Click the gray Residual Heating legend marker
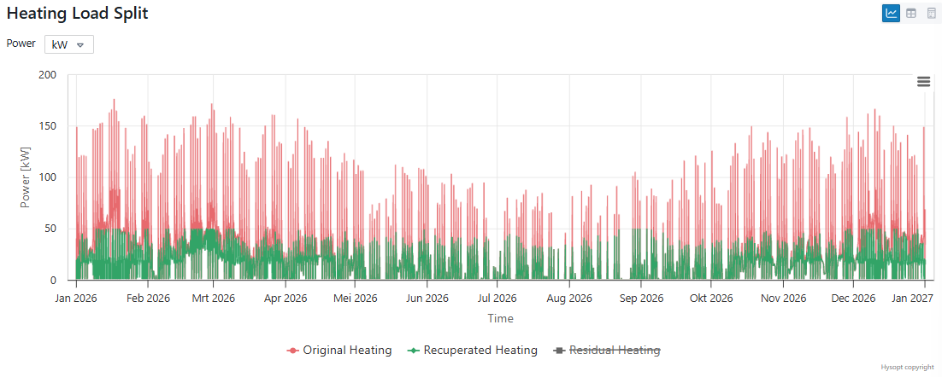 [x=560, y=351]
